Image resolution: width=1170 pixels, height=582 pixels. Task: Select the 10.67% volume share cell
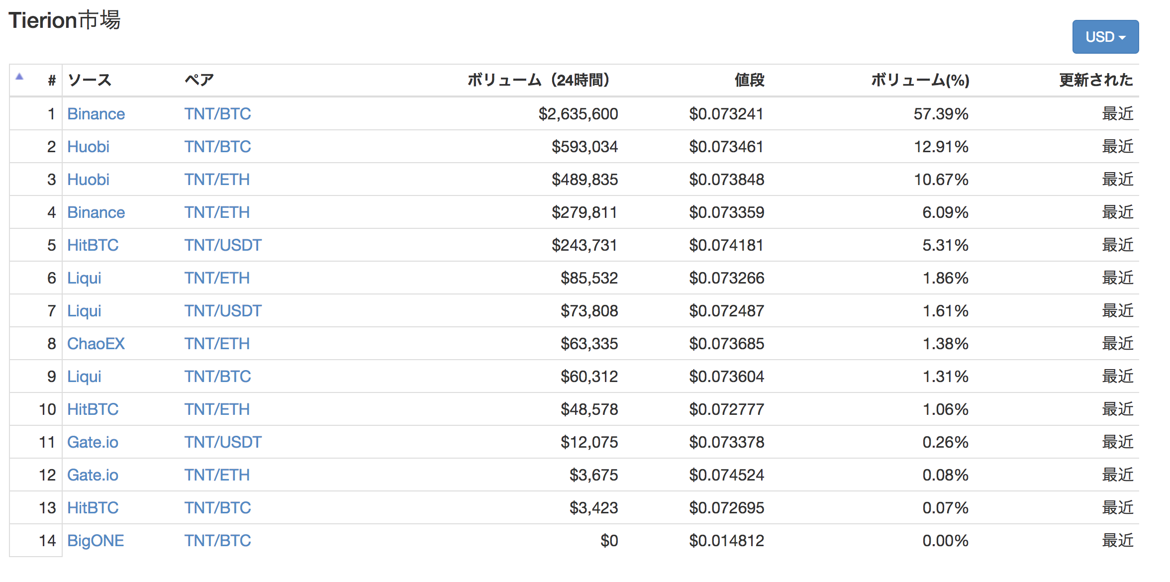(x=941, y=180)
